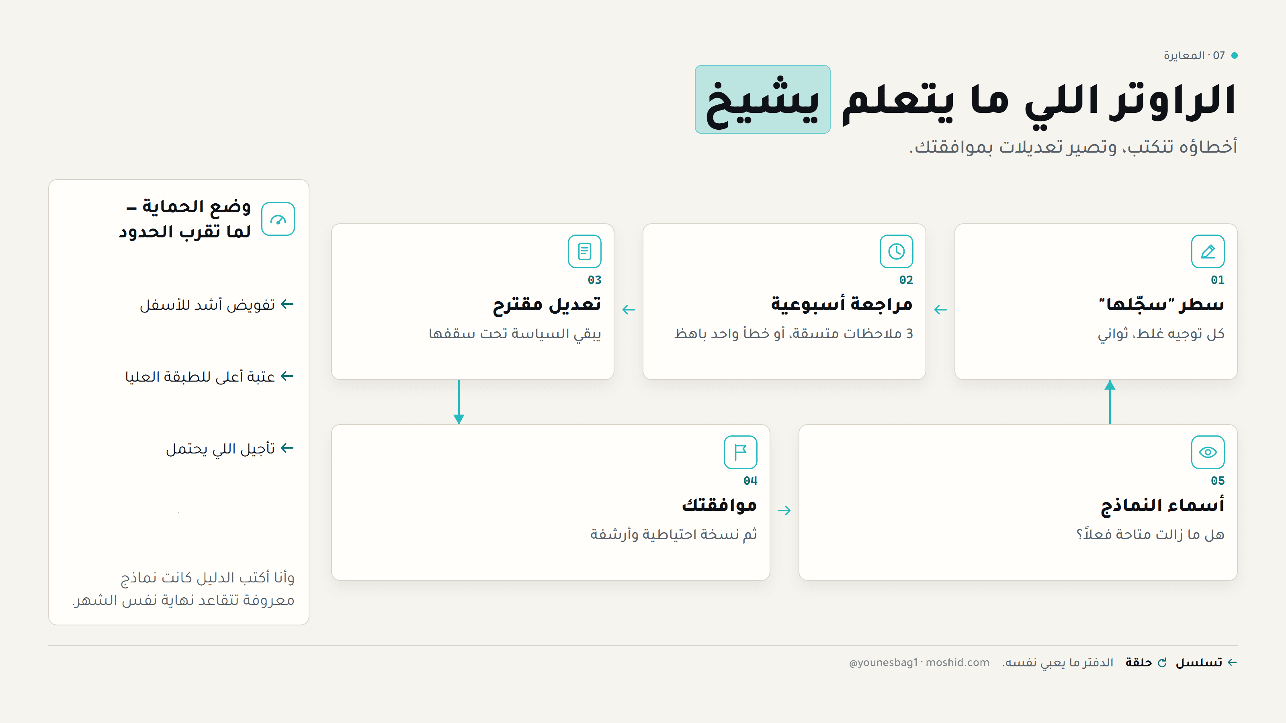Click step number 05

click(1218, 480)
